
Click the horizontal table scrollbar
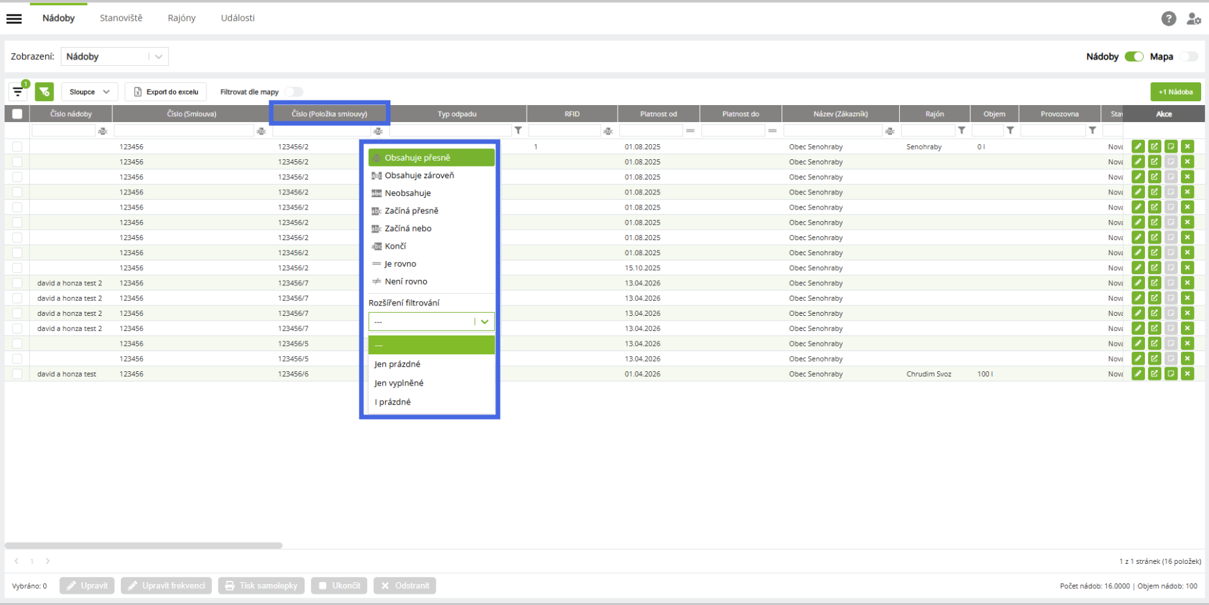tap(144, 546)
